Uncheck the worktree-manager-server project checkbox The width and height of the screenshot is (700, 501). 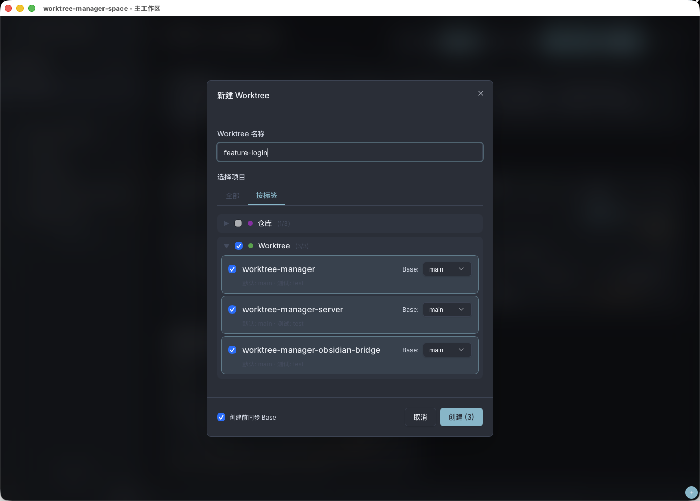pyautogui.click(x=232, y=309)
